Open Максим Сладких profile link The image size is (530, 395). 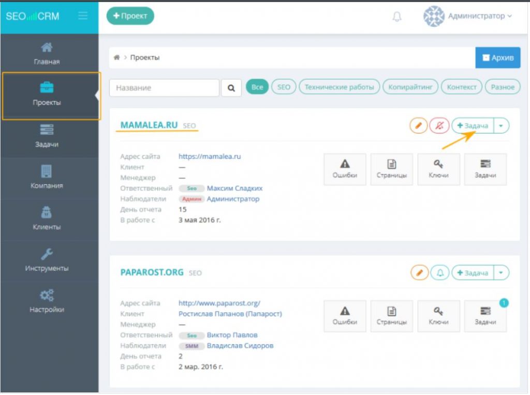pos(234,188)
